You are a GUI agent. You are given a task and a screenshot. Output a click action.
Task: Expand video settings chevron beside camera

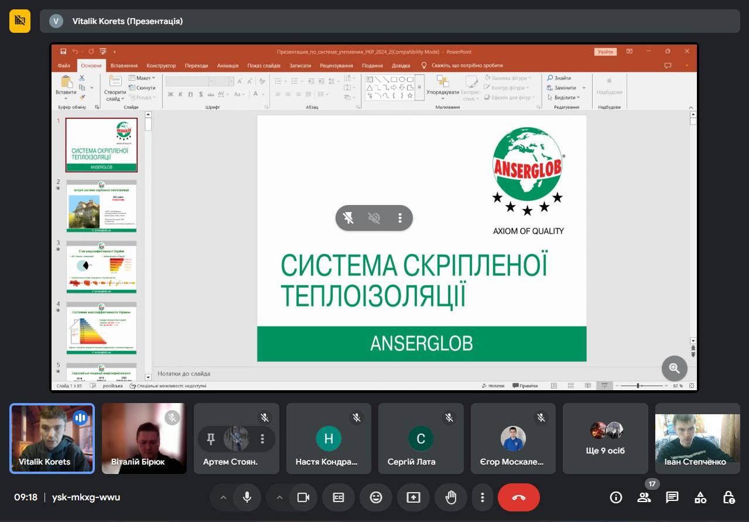coord(279,497)
